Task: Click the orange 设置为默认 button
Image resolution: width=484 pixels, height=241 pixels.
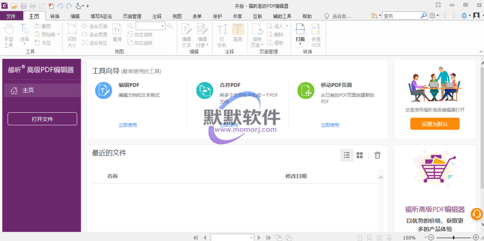Action: [434, 124]
